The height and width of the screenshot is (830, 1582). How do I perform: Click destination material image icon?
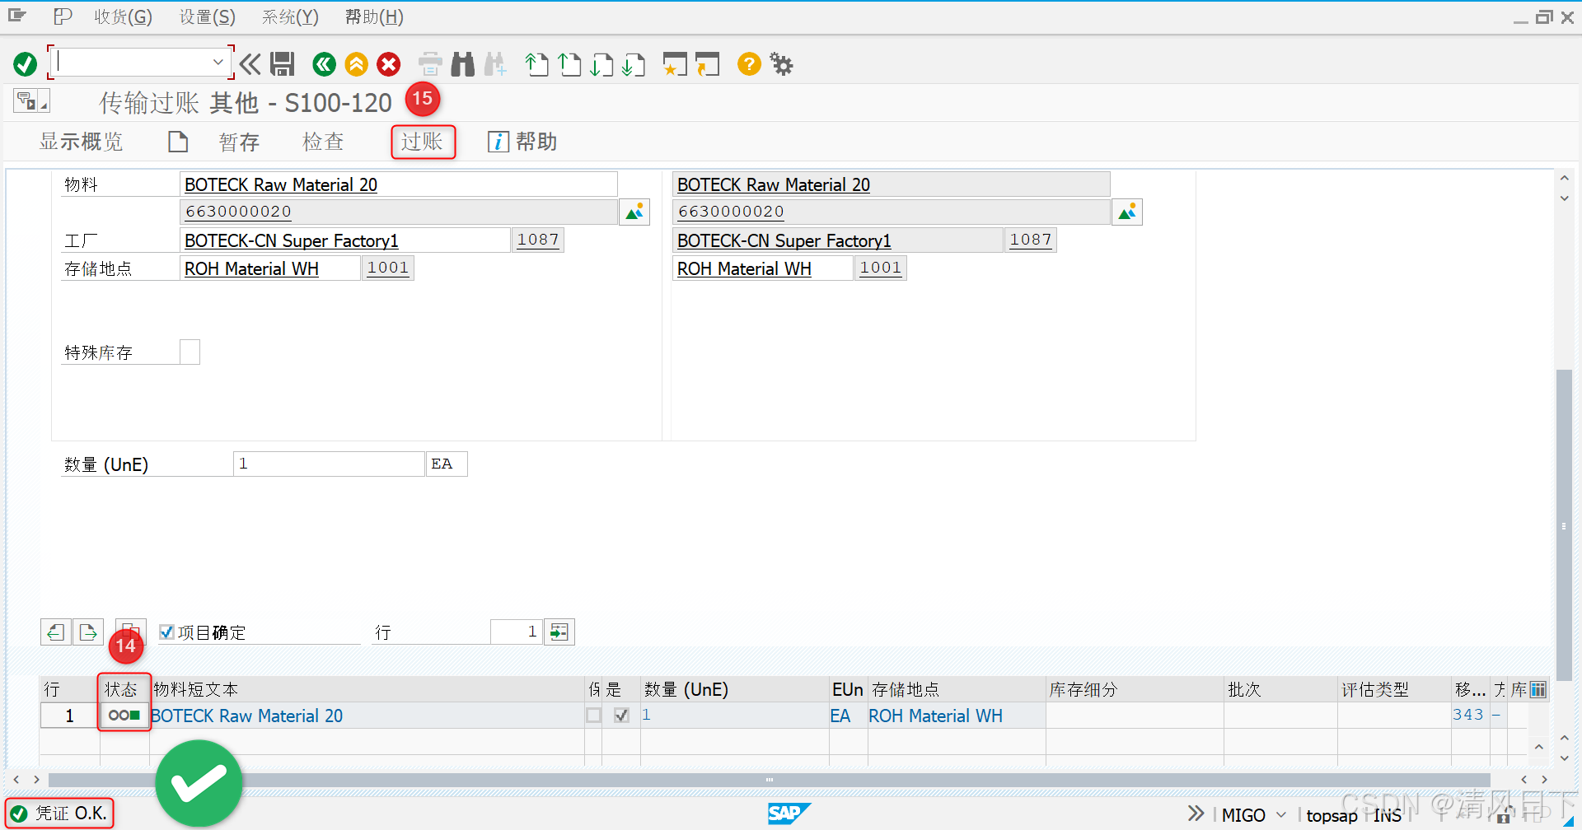coord(1127,212)
